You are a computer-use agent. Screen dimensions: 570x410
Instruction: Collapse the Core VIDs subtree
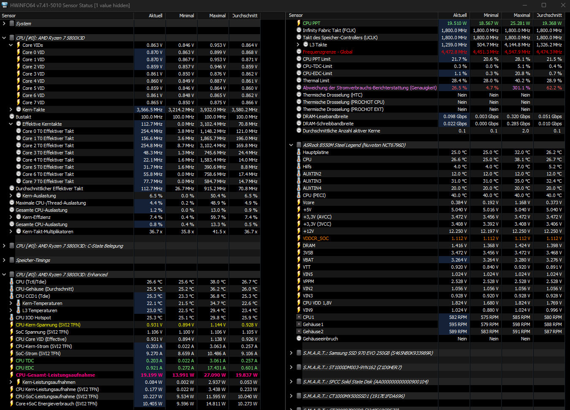[x=11, y=45]
